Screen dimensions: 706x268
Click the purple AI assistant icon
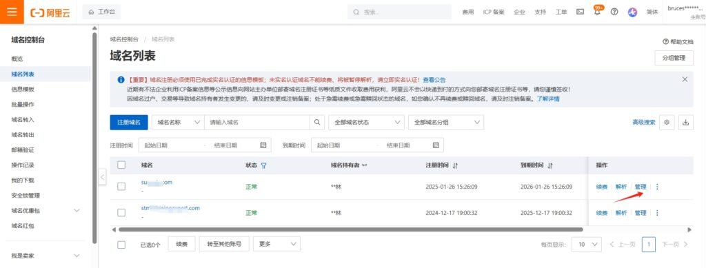pos(633,12)
